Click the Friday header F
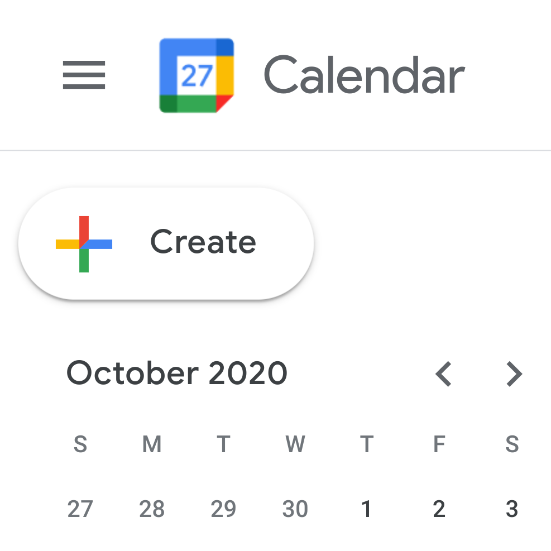 pyautogui.click(x=439, y=444)
